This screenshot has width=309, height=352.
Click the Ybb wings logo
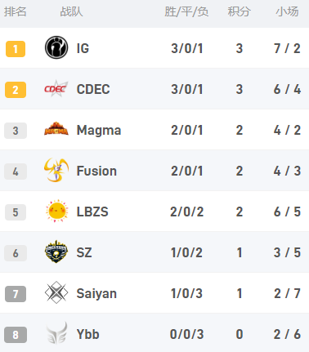click(x=56, y=333)
